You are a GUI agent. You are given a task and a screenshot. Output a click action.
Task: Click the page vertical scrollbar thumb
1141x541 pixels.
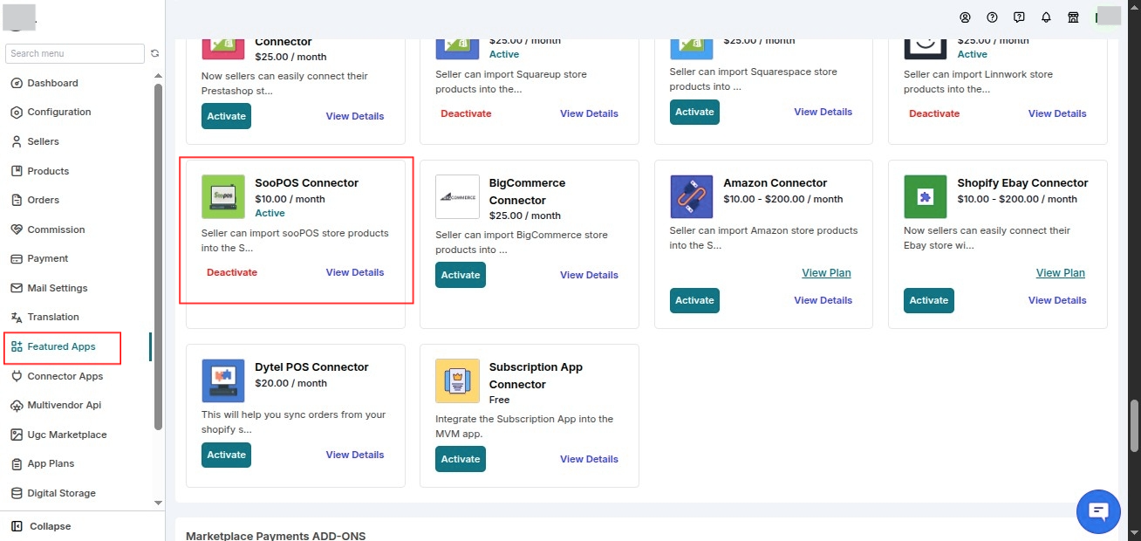pyautogui.click(x=1135, y=427)
